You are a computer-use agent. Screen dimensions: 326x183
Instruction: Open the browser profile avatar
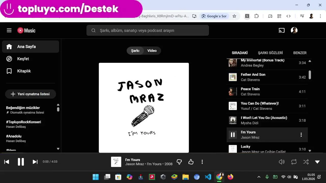[311, 16]
